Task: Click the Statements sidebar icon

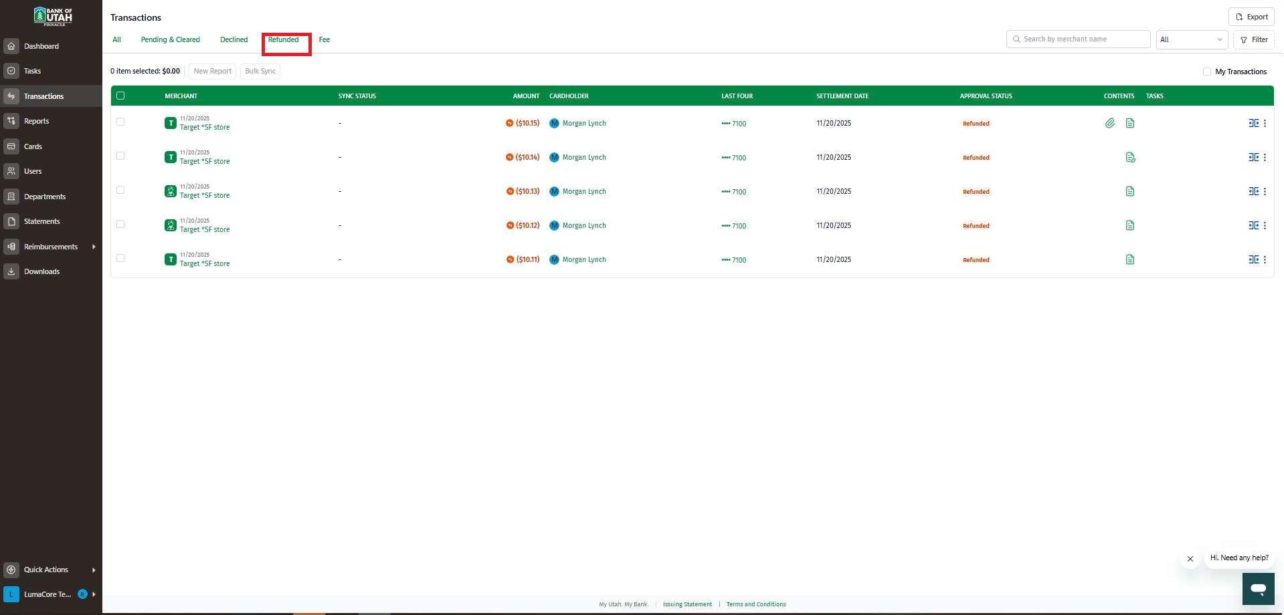Action: [x=11, y=221]
